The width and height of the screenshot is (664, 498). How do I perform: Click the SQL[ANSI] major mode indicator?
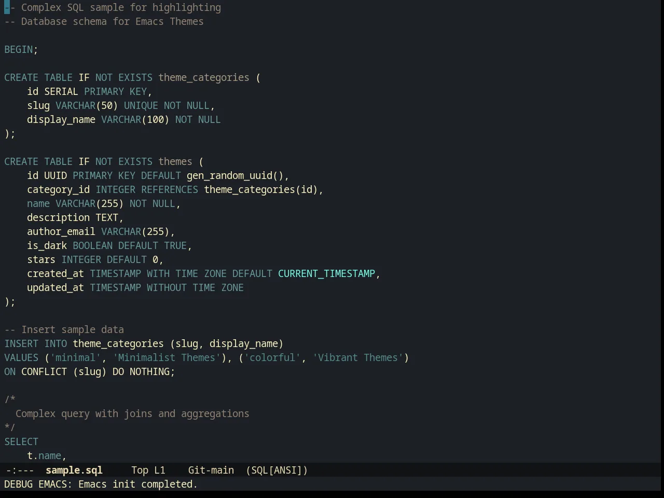pyautogui.click(x=276, y=470)
